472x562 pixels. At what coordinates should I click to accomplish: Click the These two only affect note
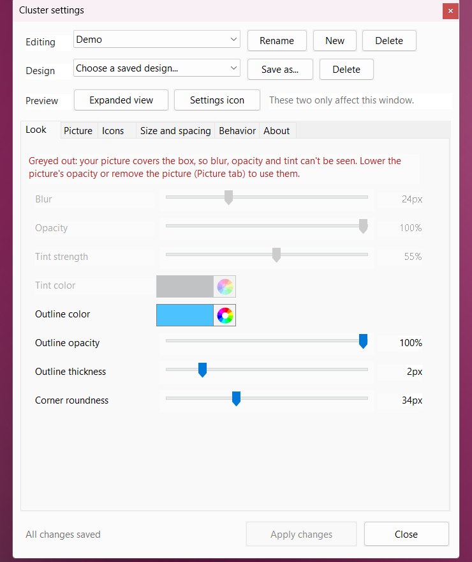[341, 100]
